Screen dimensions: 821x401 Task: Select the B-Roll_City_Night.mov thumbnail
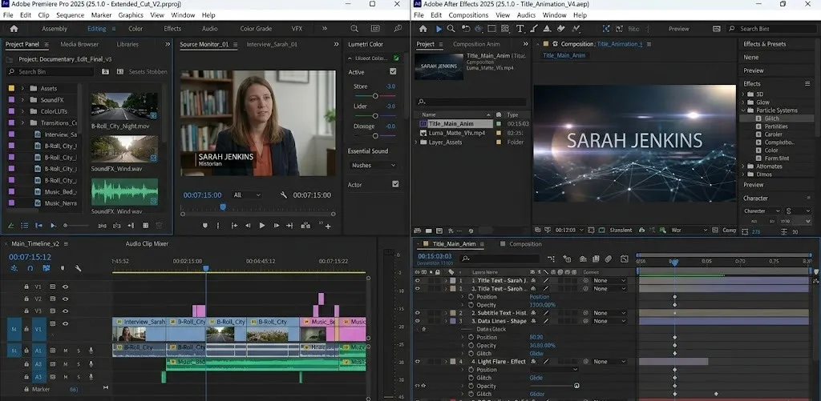pos(124,106)
